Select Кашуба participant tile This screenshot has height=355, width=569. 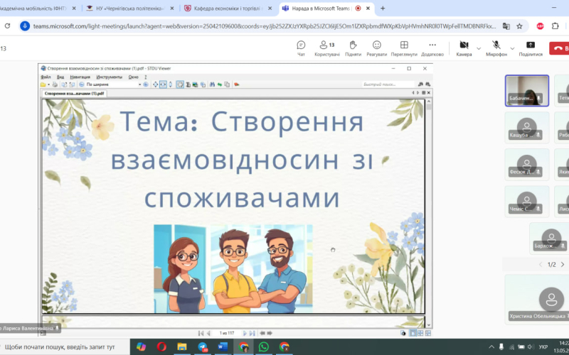coord(527,127)
